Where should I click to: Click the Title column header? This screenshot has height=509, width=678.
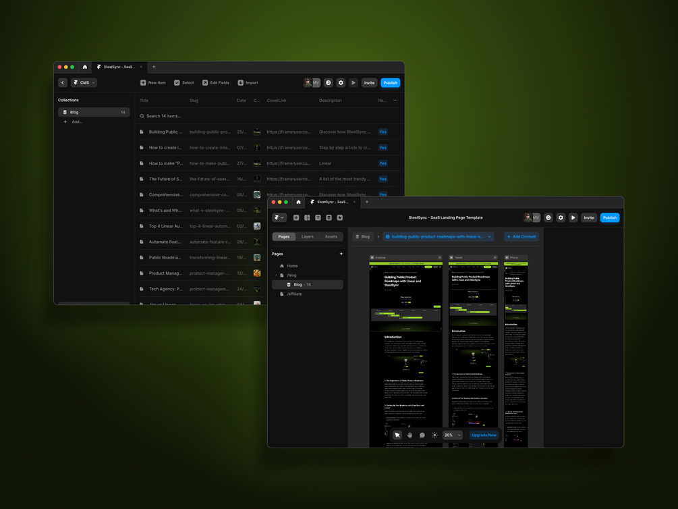click(x=144, y=101)
